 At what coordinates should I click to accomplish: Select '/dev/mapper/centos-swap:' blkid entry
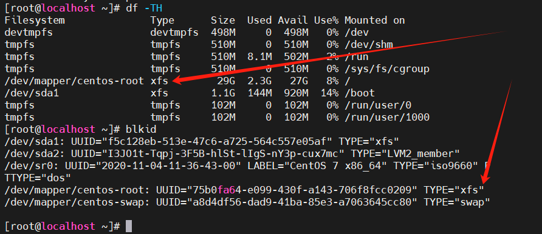77,202
